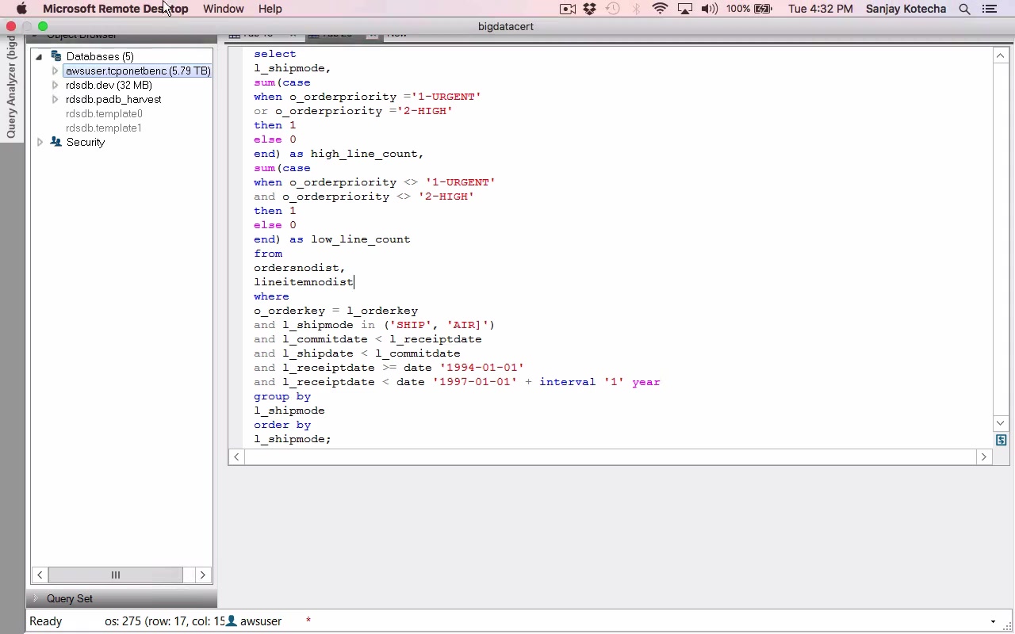Viewport: 1015px width, 634px height.
Task: Expand the rdsdb.dev database node
Action: pos(55,85)
